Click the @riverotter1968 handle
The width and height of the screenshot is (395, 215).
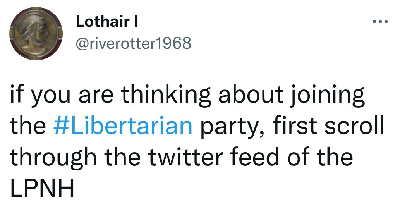click(134, 43)
